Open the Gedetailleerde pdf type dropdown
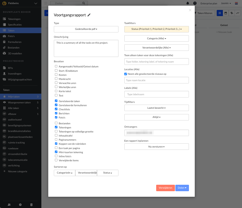 pos(86,29)
